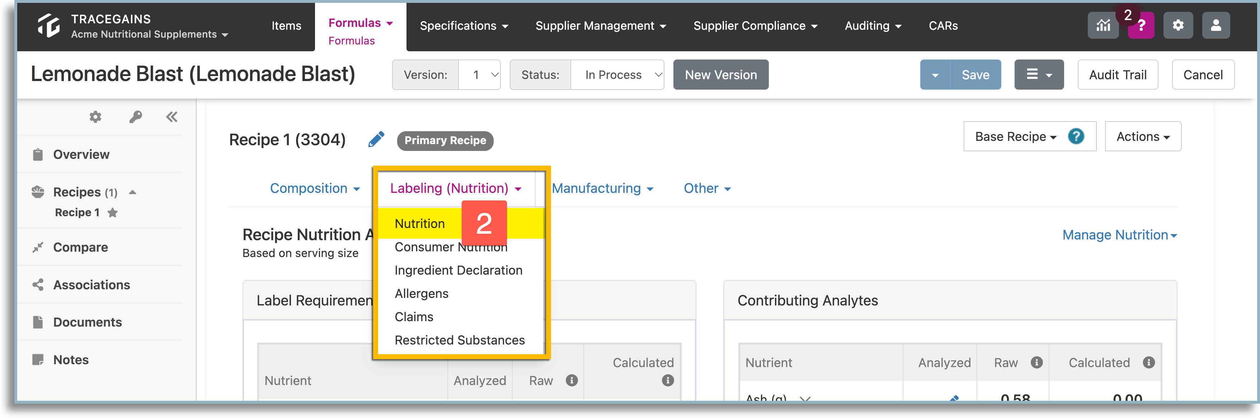Image resolution: width=1260 pixels, height=418 pixels.
Task: Open the Version dropdown
Action: (x=479, y=75)
